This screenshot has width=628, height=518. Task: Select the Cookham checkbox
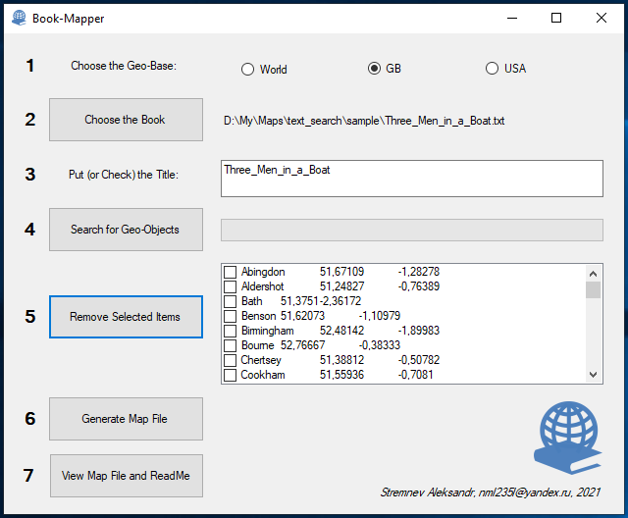(x=230, y=375)
